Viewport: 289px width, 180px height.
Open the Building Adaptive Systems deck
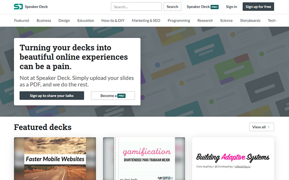(x=233, y=159)
